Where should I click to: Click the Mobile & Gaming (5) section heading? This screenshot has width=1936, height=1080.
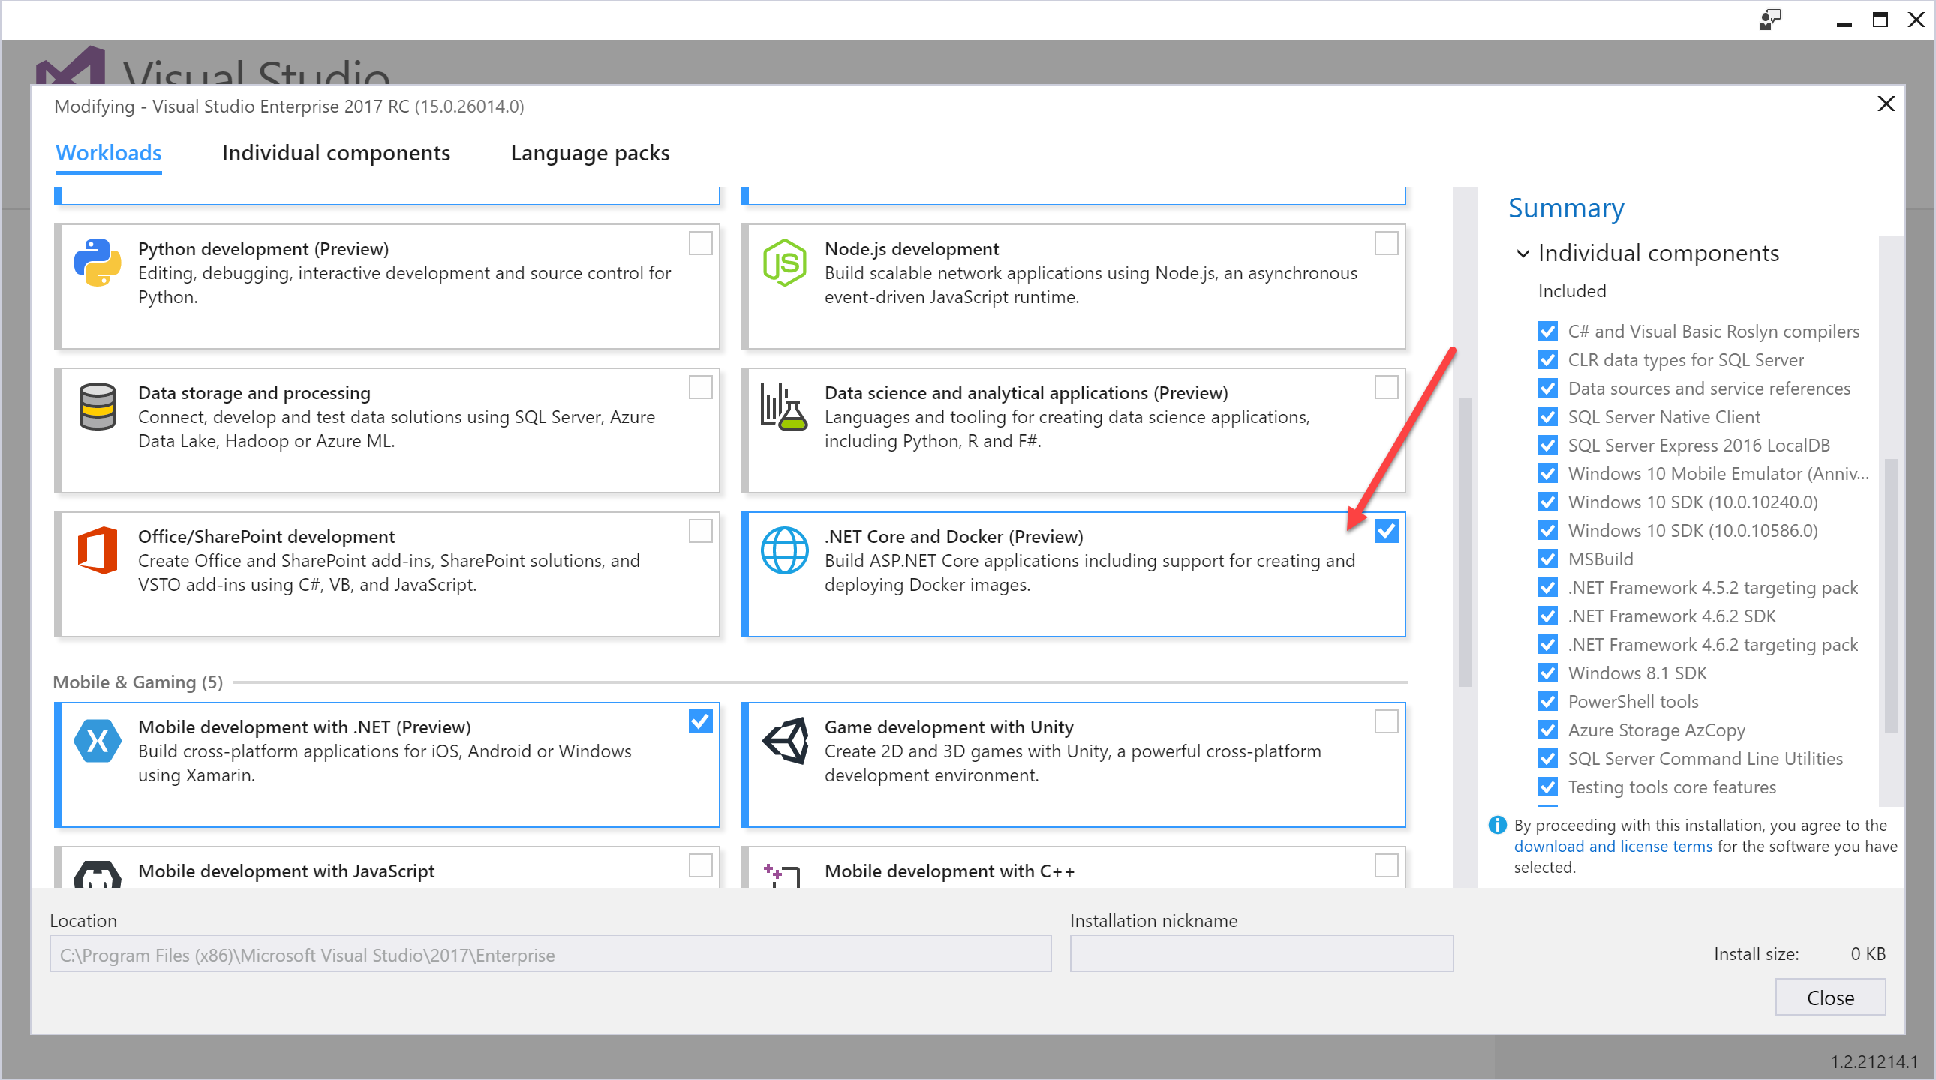pyautogui.click(x=137, y=682)
